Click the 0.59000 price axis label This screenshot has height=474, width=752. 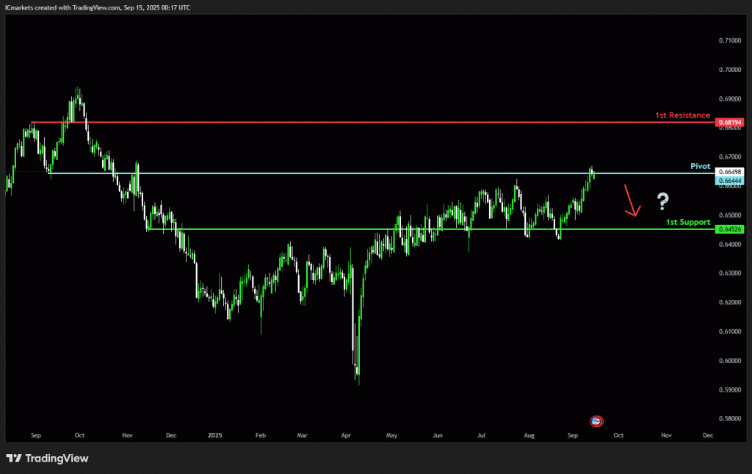[730, 390]
